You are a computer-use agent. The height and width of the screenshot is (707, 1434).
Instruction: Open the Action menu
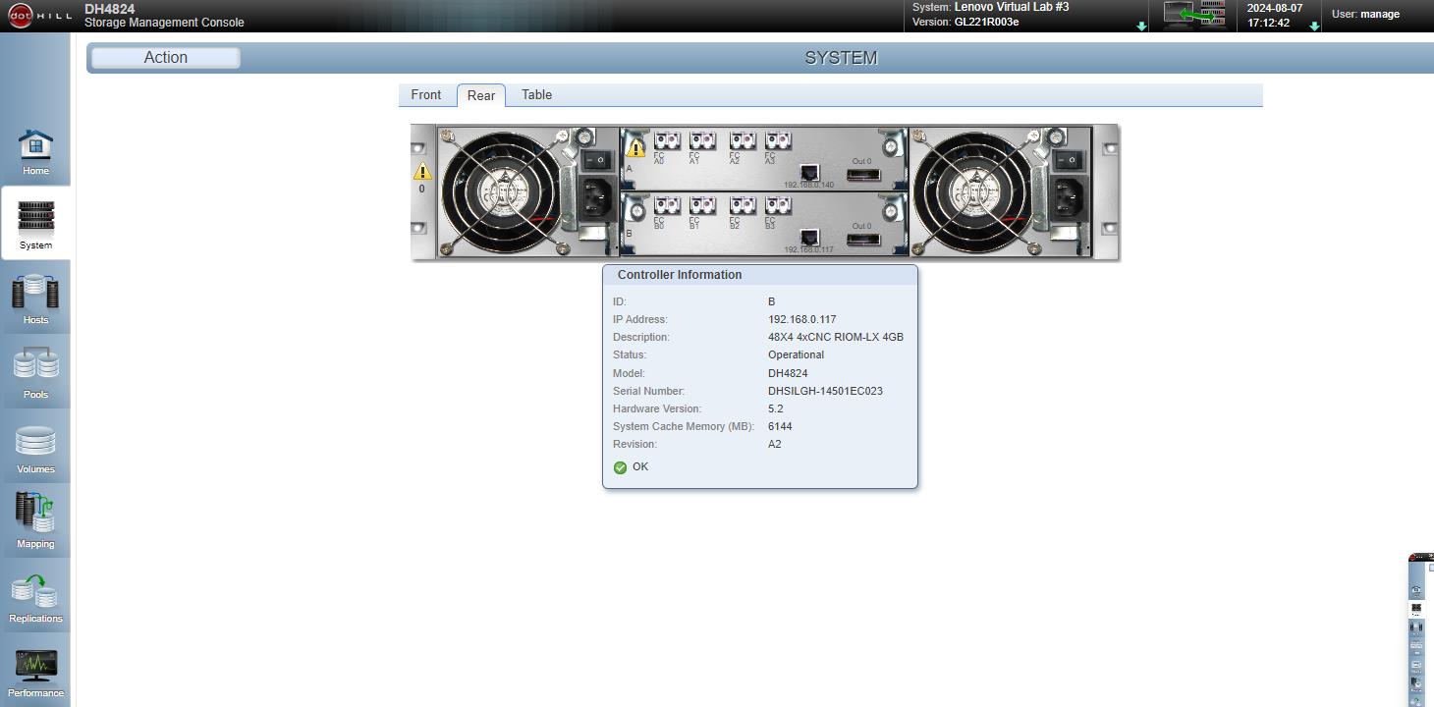tap(166, 58)
